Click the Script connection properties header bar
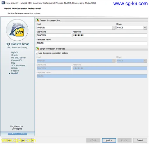149x144 pixels. click(x=92, y=48)
